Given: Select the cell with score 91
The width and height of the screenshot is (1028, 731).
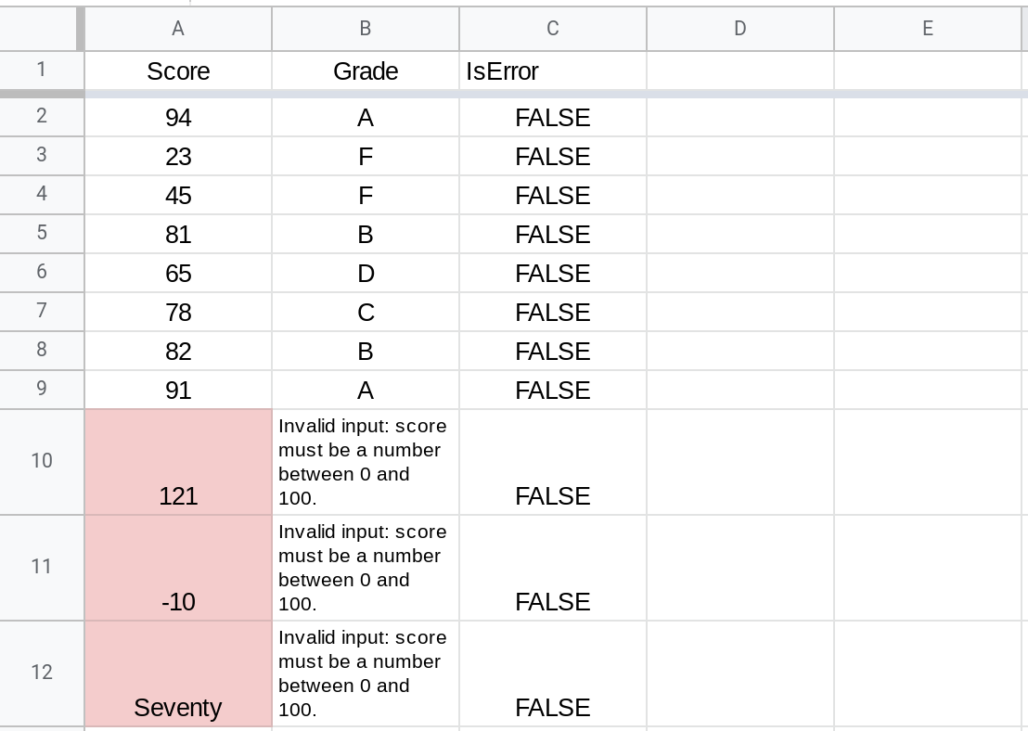Looking at the screenshot, I should tap(178, 391).
